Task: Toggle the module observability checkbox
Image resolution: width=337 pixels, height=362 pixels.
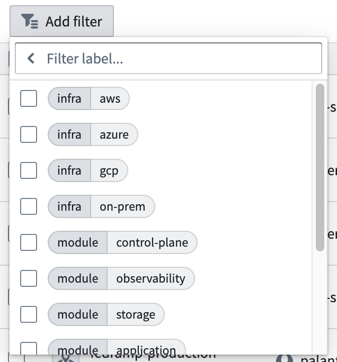Action: (29, 278)
